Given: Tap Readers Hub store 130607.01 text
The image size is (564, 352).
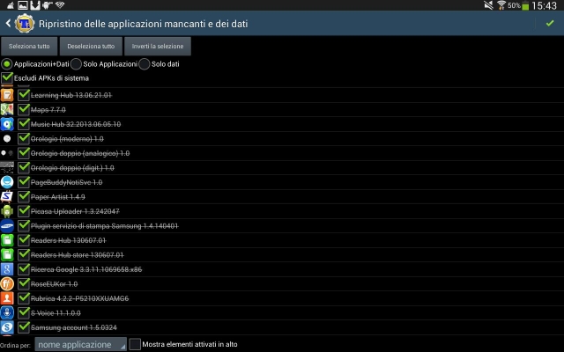Looking at the screenshot, I should click(78, 255).
